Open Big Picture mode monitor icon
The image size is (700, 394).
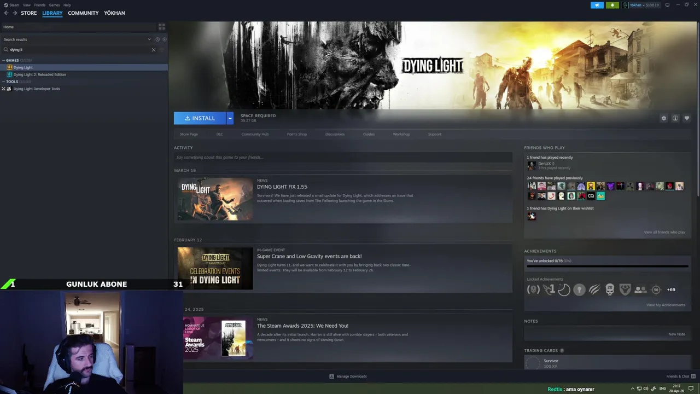667,5
